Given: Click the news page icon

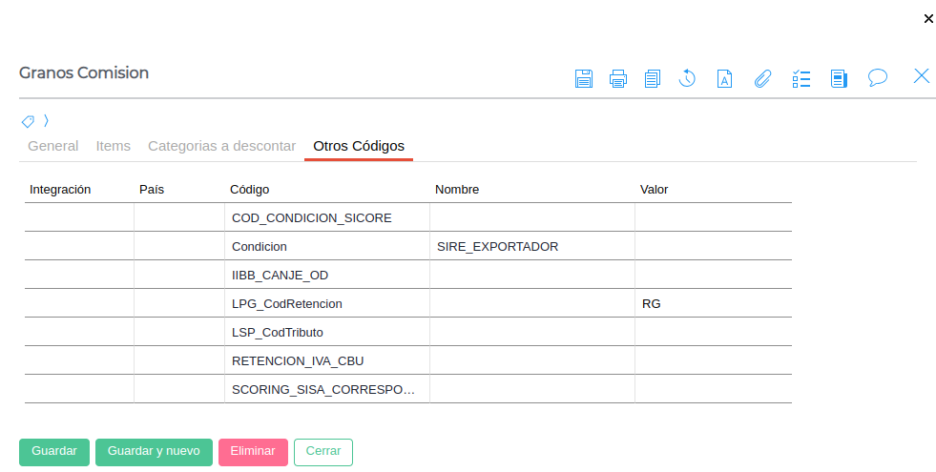Looking at the screenshot, I should click(x=839, y=78).
